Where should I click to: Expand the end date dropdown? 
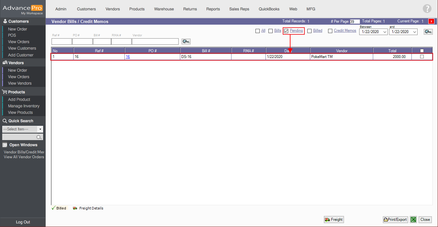(414, 32)
